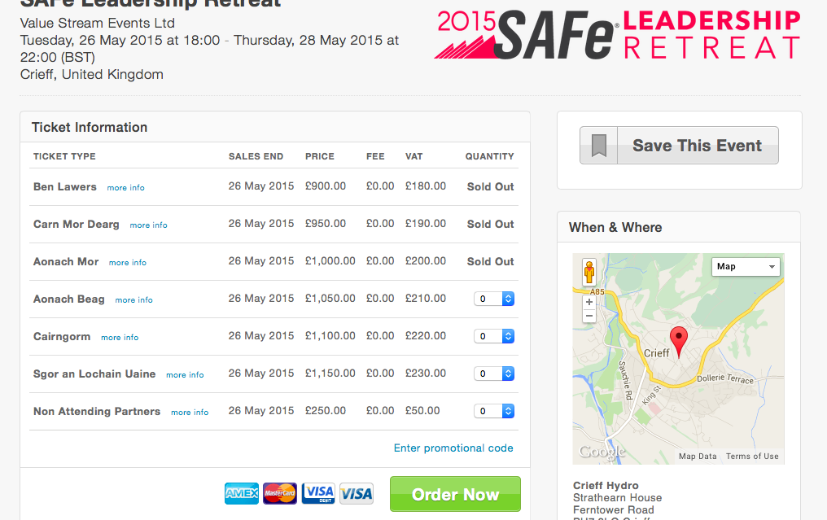Screen dimensions: 827x520
Task: Zoom in the map with plus button
Action: point(589,302)
